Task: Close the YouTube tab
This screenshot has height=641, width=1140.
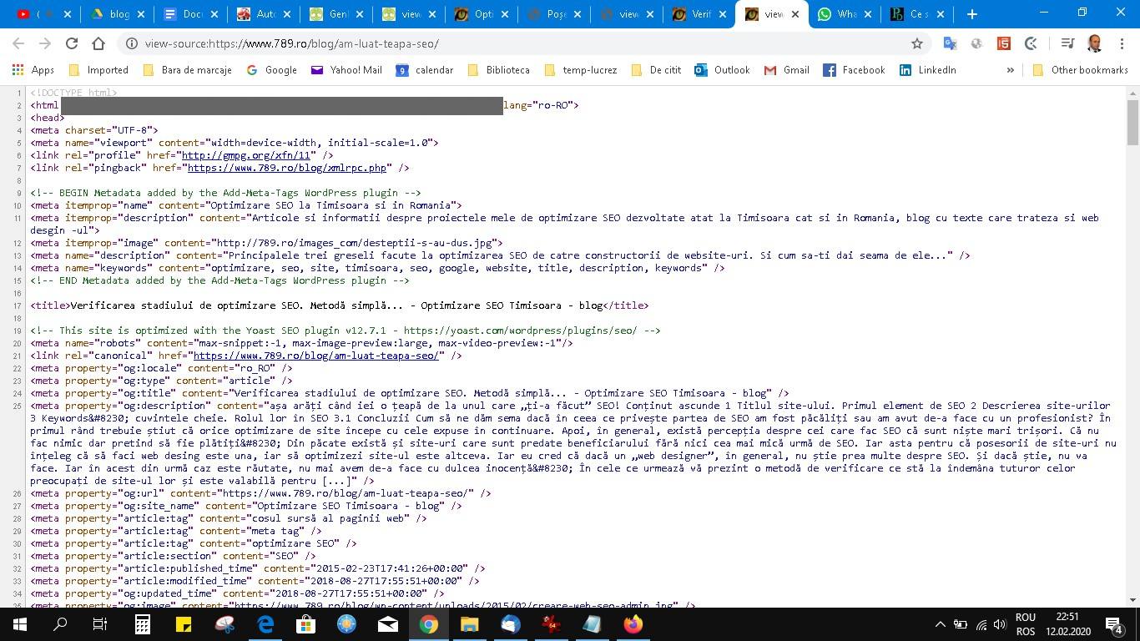Action: click(68, 14)
